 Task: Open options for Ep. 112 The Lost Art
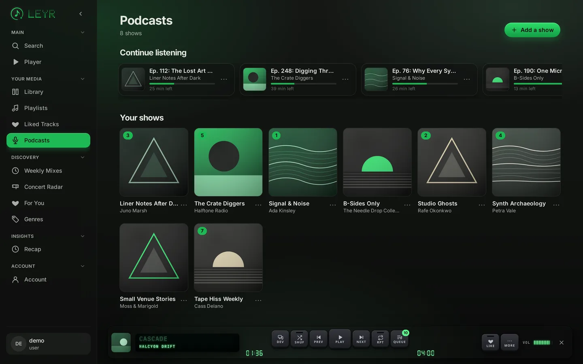point(224,79)
